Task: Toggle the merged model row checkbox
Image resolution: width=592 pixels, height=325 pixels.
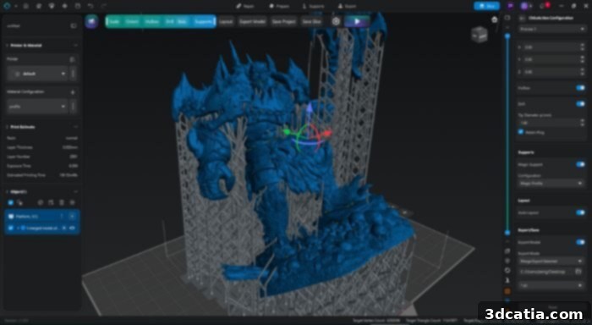Action: coord(11,229)
